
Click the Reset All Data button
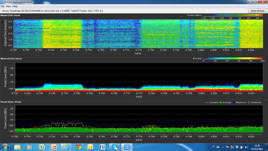257,11
